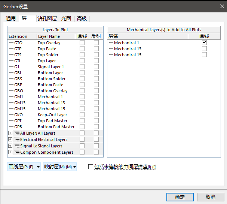Enable 反射 for Top Layer
This screenshot has height=204, width=227.
(96, 61)
